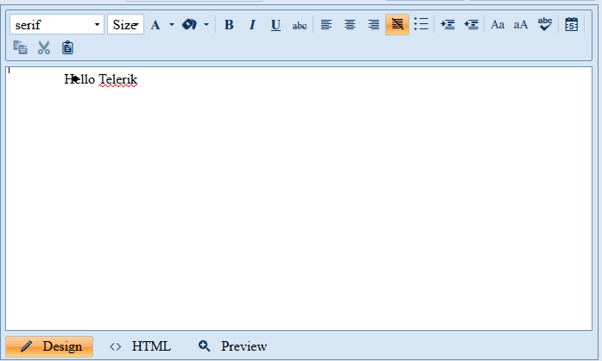The image size is (602, 361).
Task: Click the highlight color paint bucket
Action: click(189, 25)
